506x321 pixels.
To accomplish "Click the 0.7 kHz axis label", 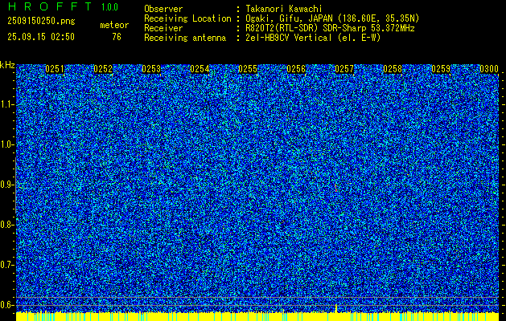I will coord(7,265).
